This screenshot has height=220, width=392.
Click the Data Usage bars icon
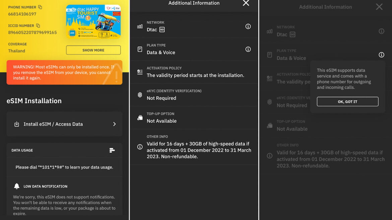point(112,150)
